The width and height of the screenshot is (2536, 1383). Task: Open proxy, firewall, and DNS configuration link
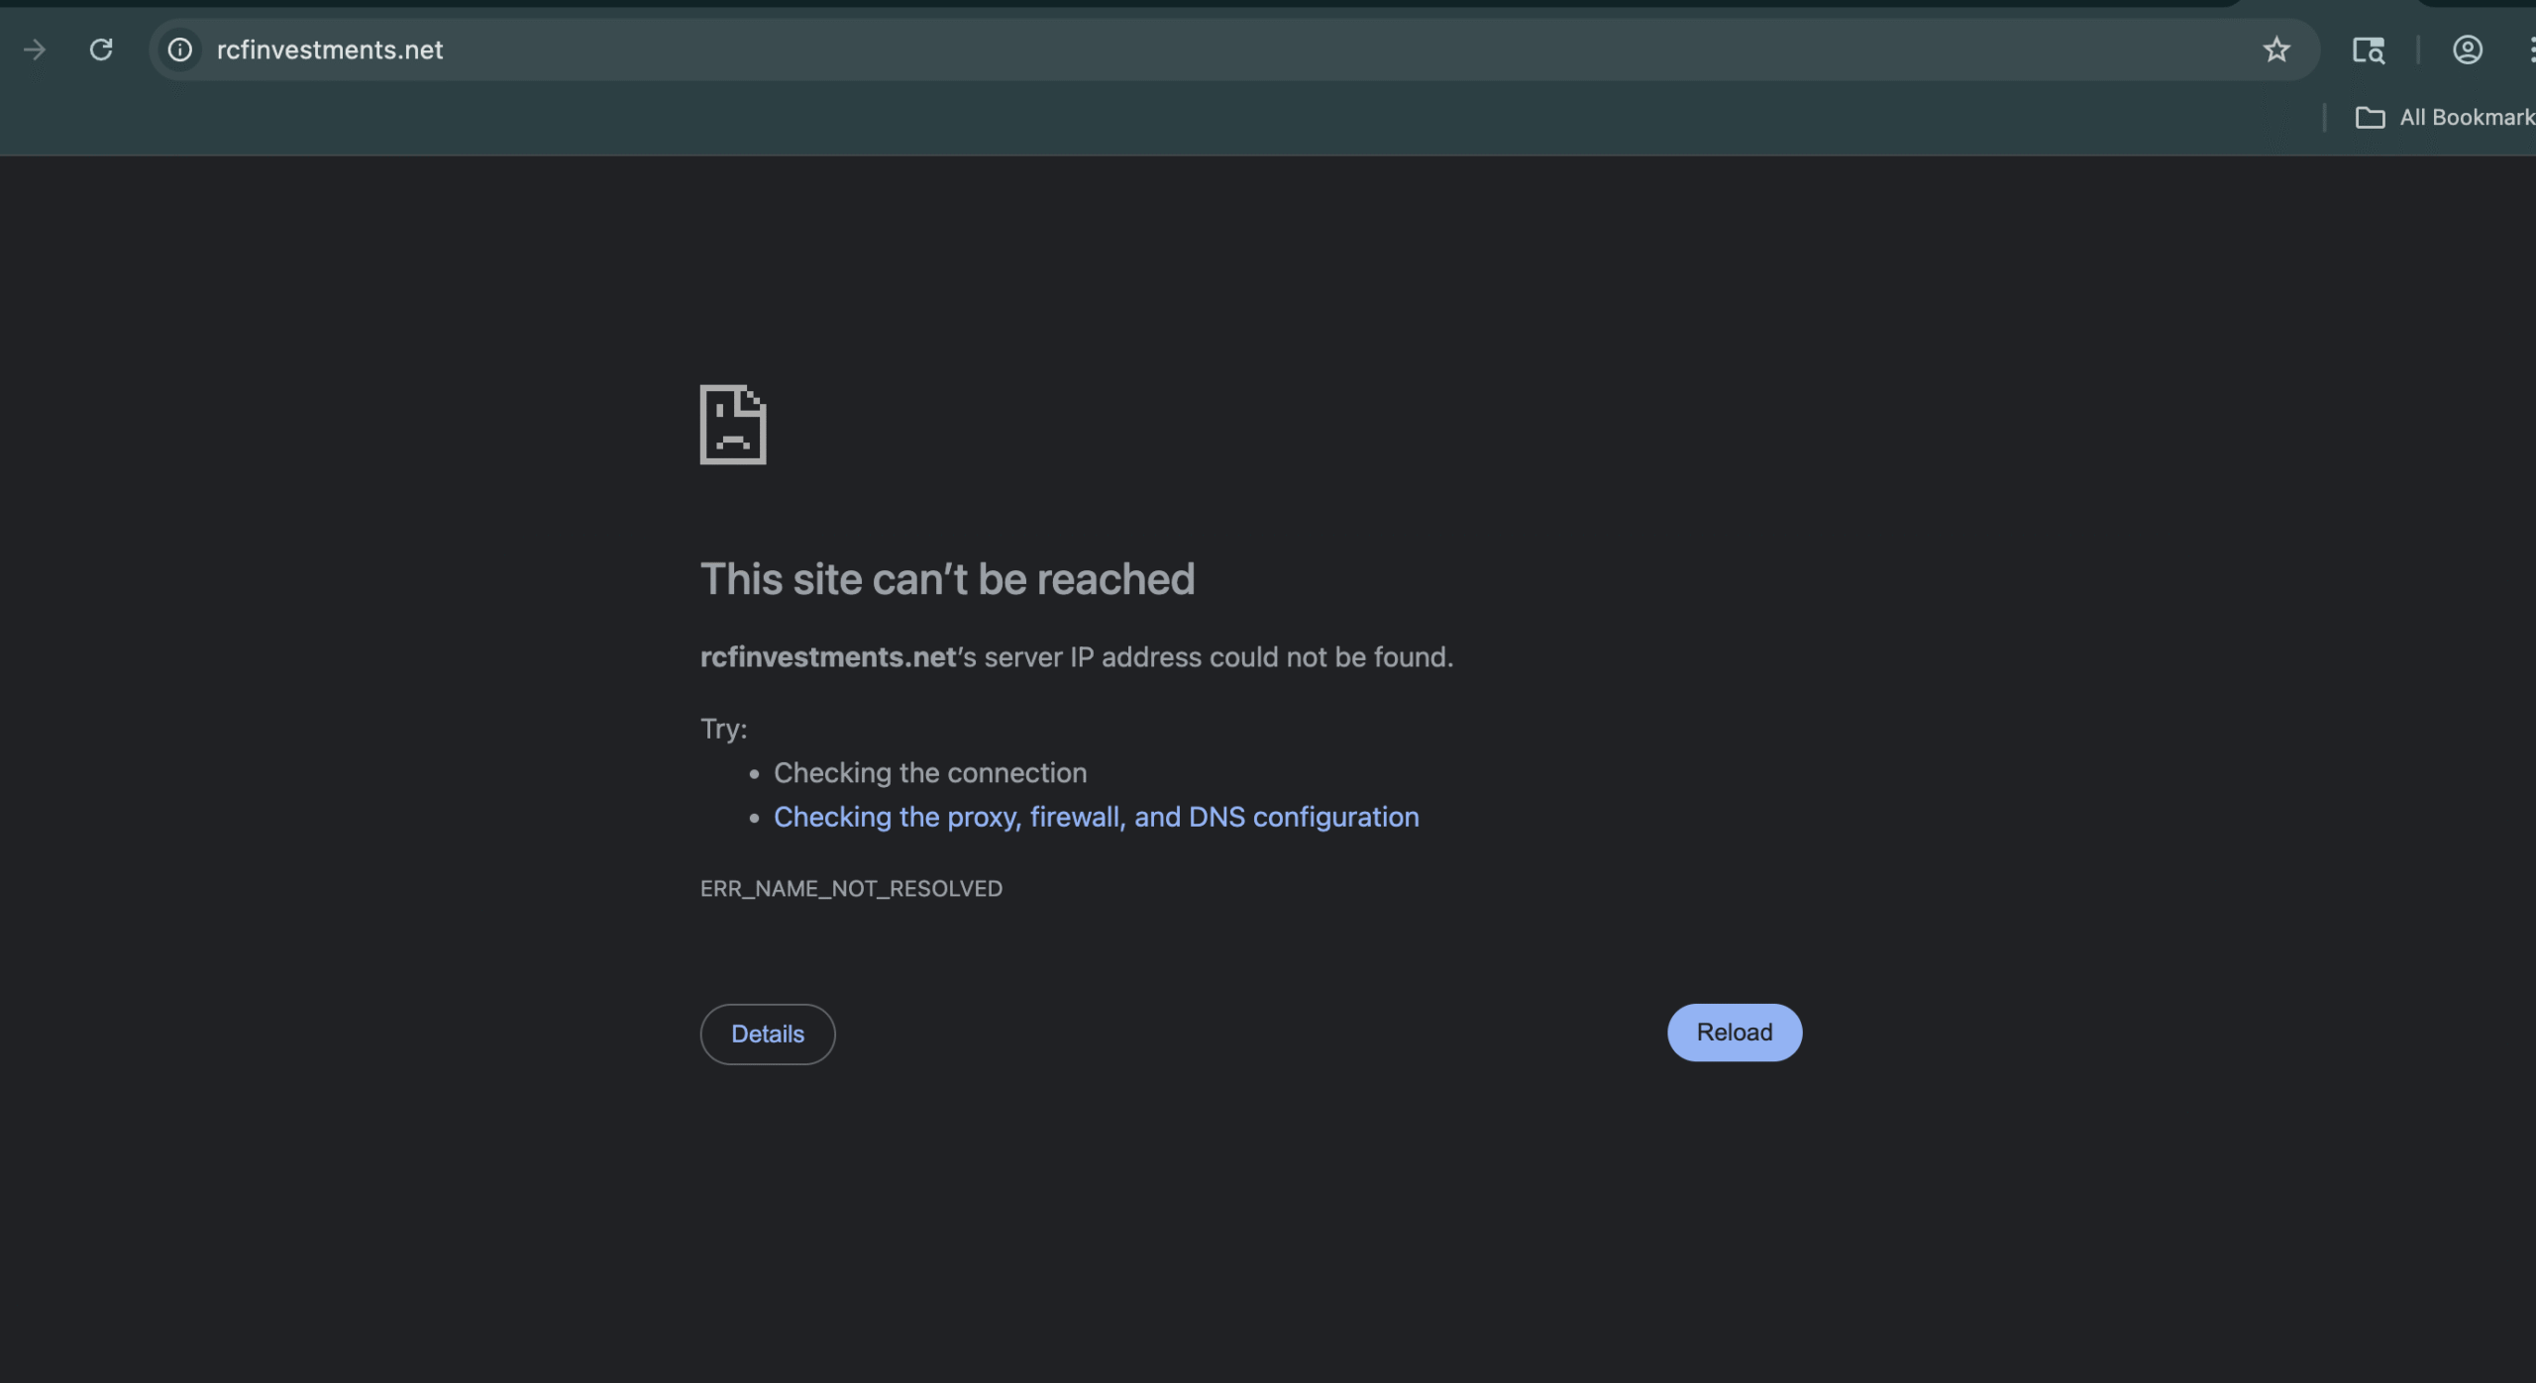pos(1096,817)
